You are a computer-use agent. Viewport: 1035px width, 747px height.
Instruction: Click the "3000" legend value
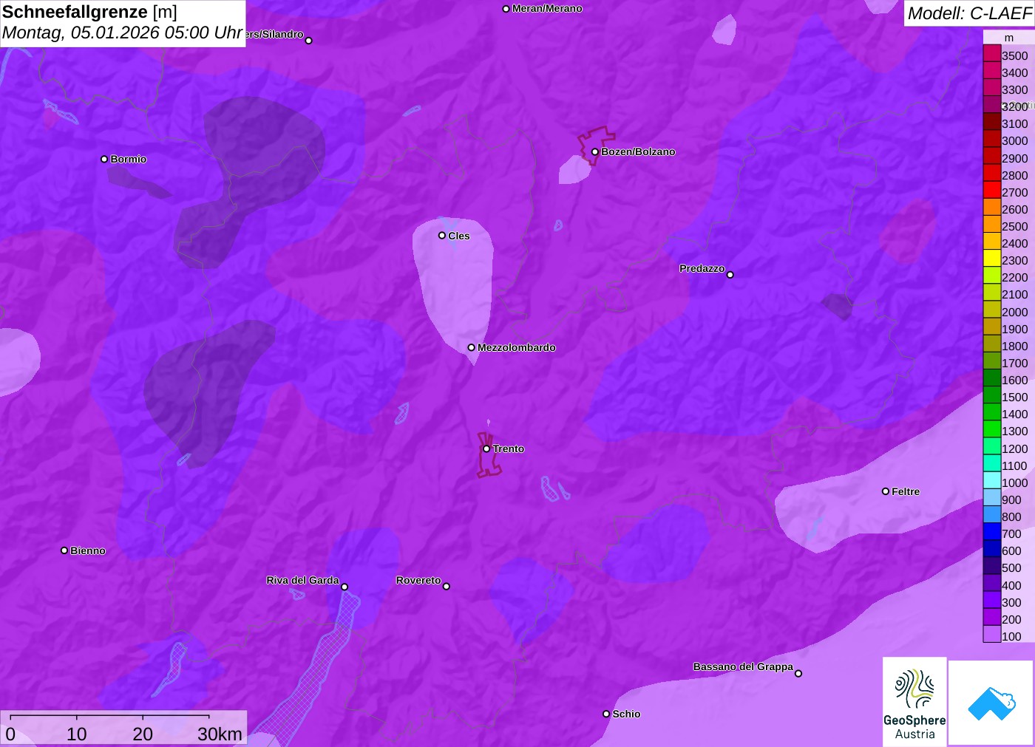1015,141
